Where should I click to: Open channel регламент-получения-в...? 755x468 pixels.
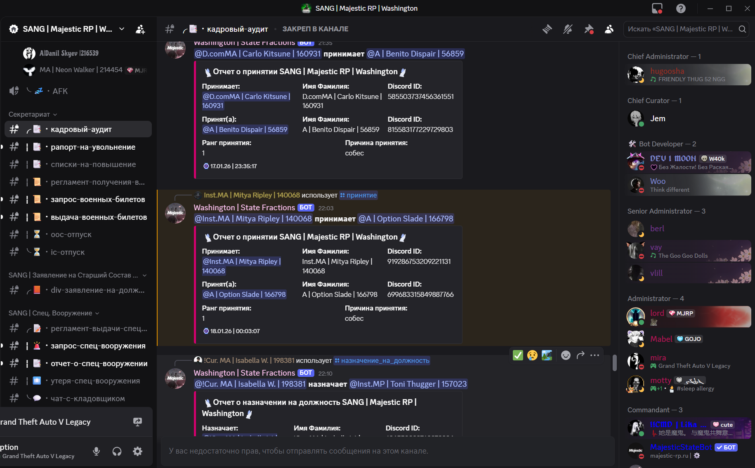tap(78, 182)
